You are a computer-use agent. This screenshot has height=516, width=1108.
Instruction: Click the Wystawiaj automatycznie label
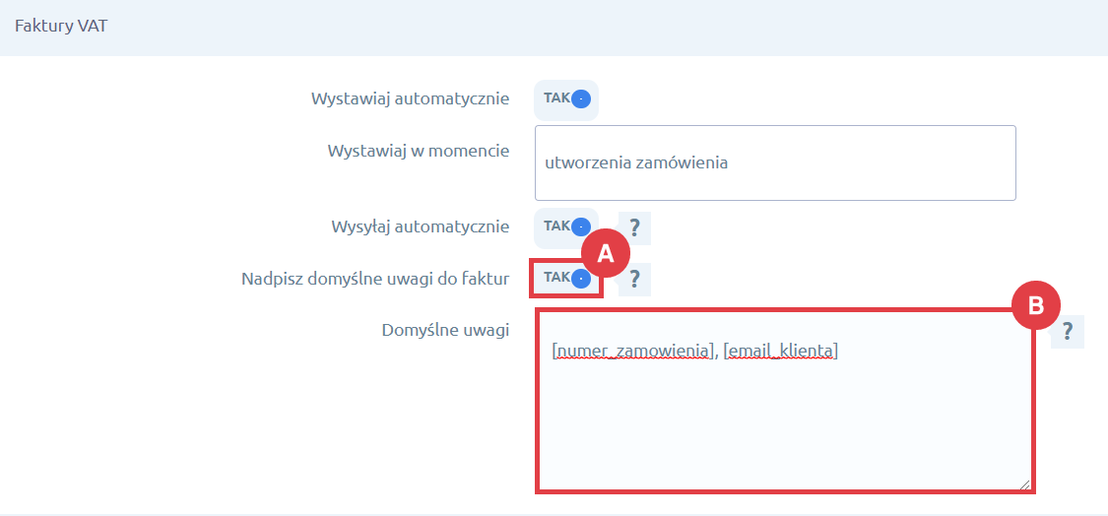point(410,98)
